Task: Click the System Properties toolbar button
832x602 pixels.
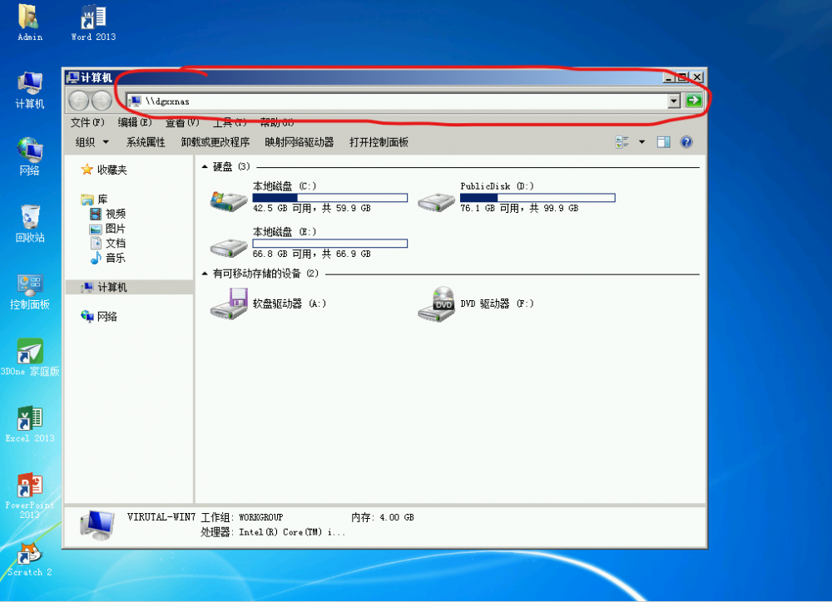Action: [146, 142]
